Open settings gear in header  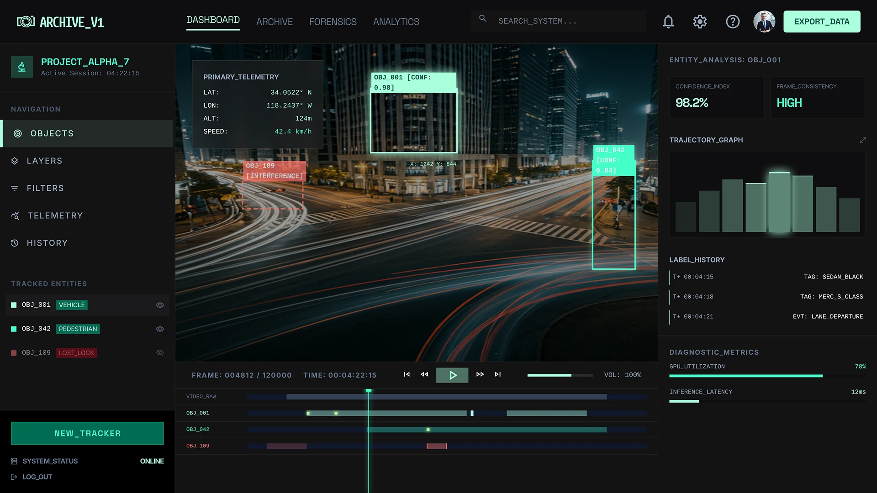(x=700, y=21)
